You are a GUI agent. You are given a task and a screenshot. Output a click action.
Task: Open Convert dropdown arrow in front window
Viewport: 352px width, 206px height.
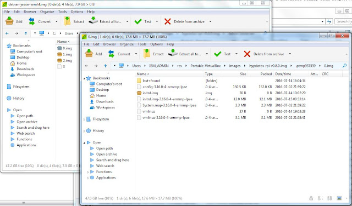coord(136,54)
